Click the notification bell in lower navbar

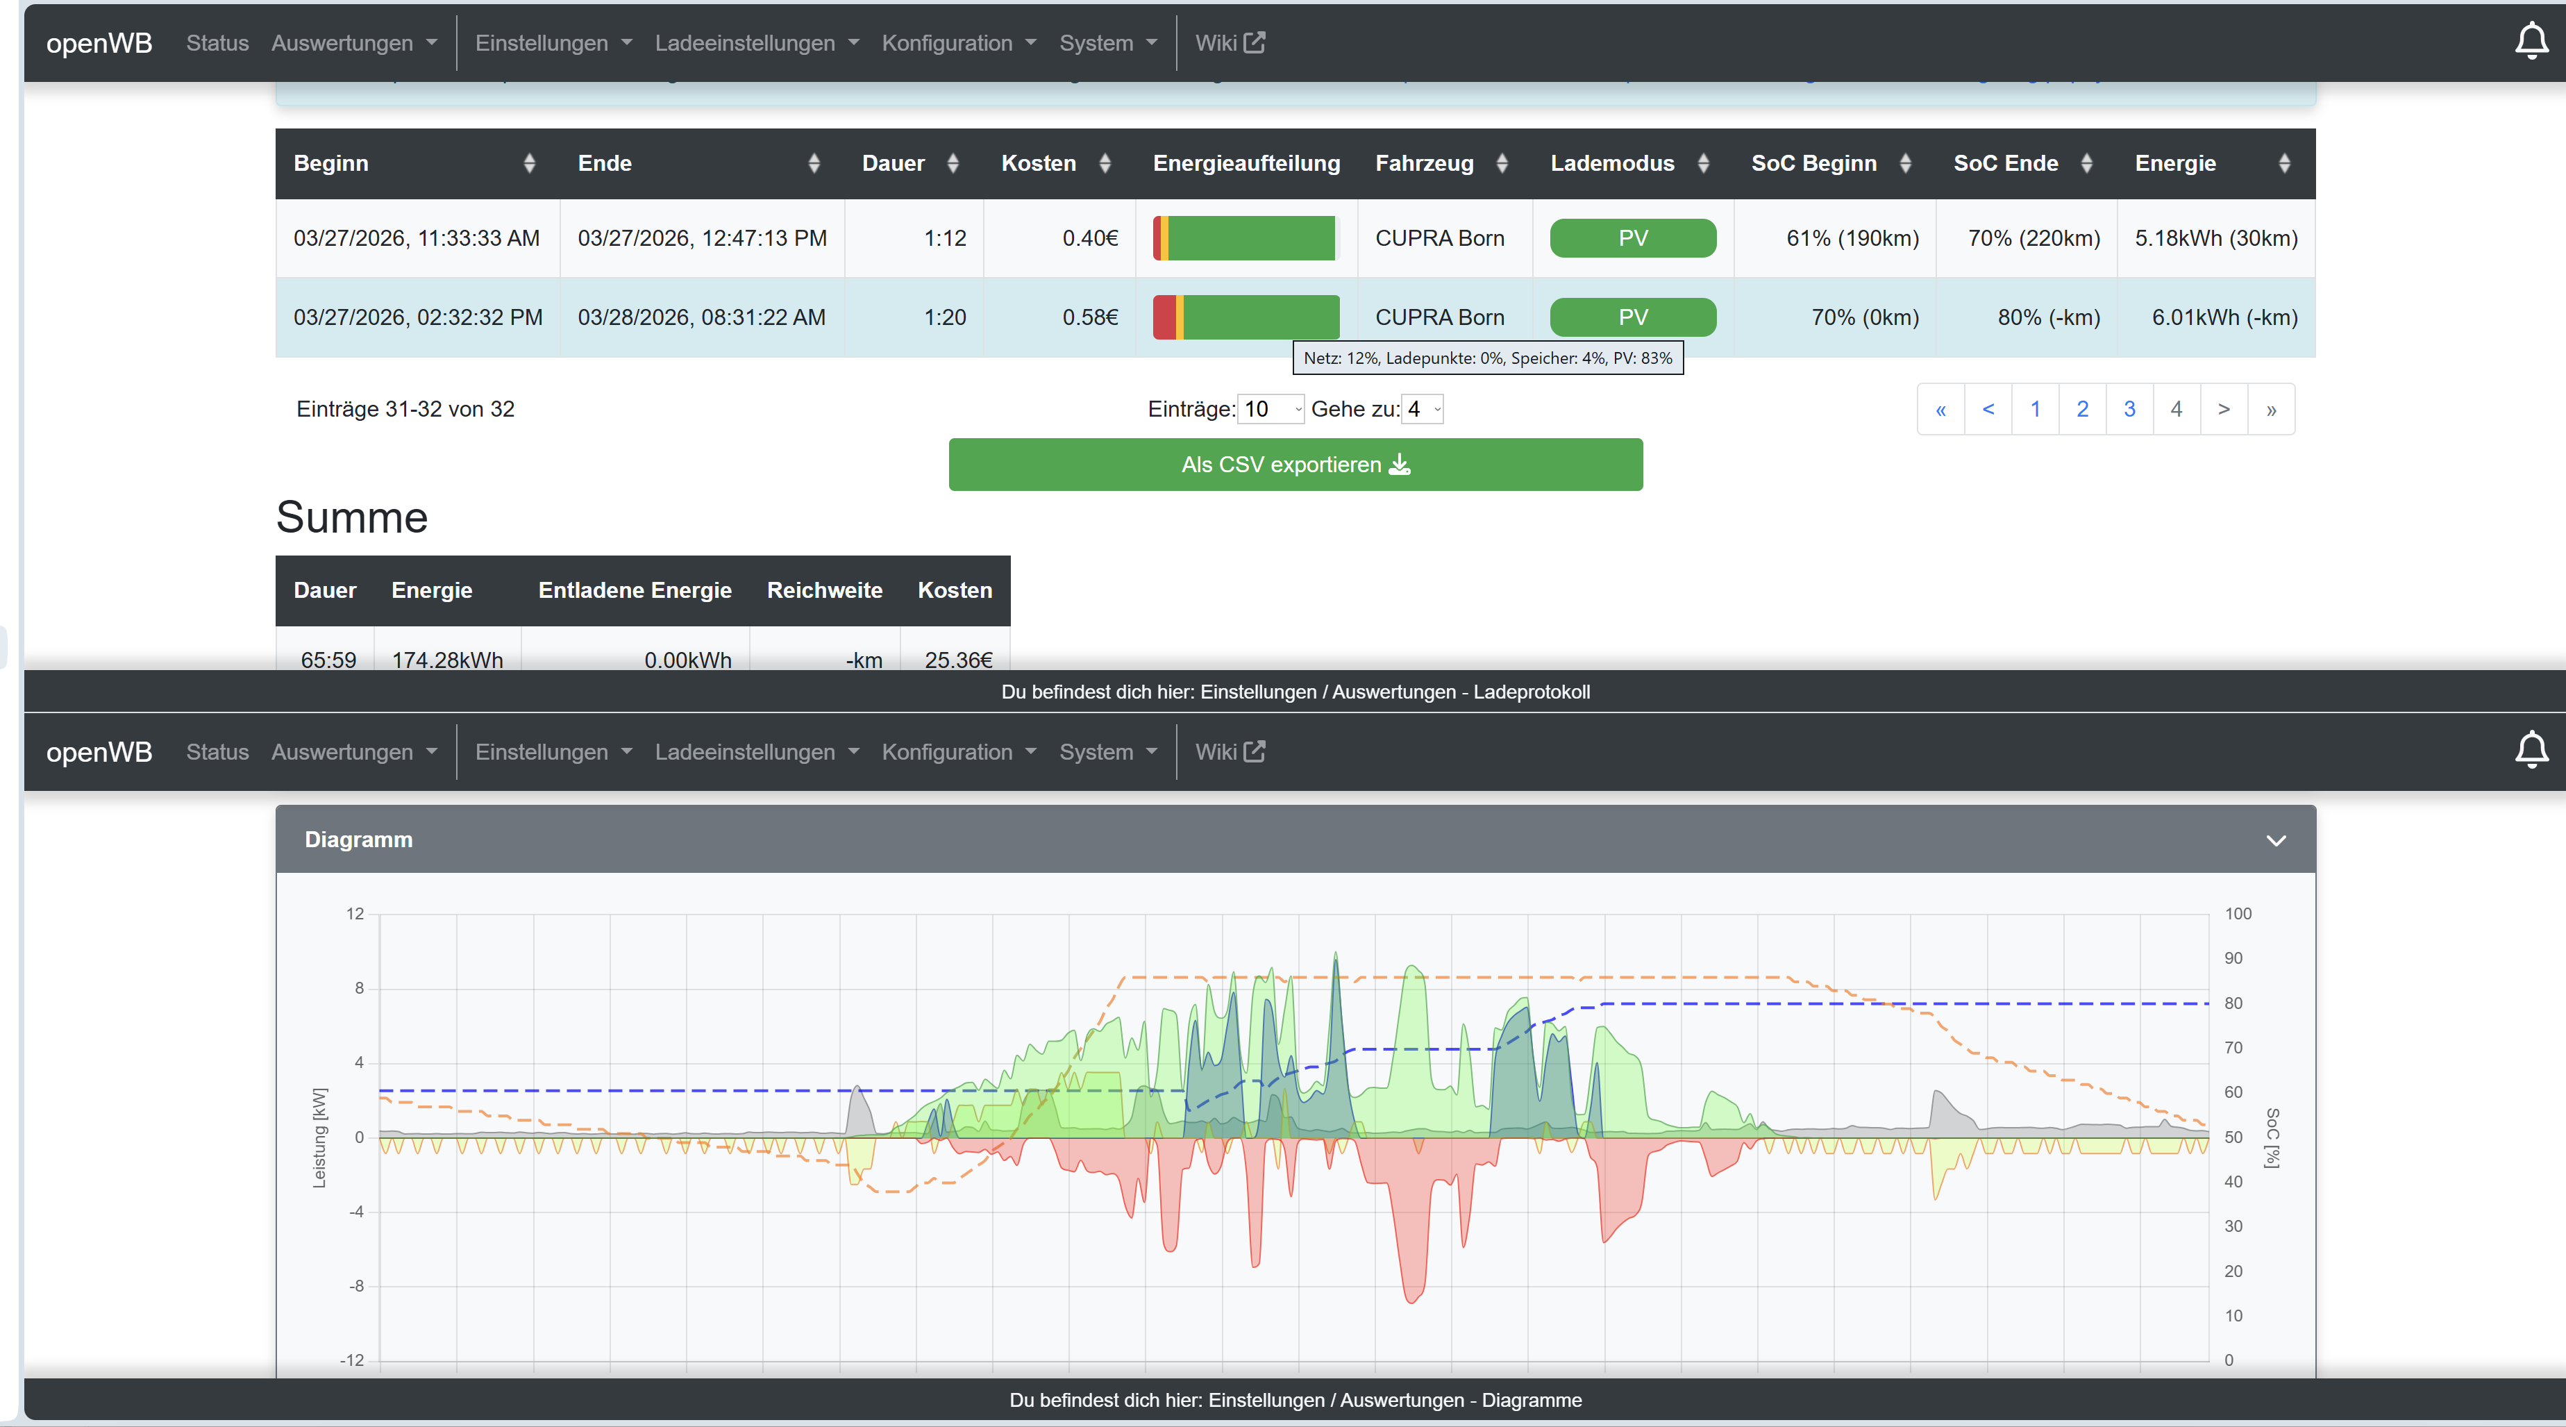[x=2531, y=751]
